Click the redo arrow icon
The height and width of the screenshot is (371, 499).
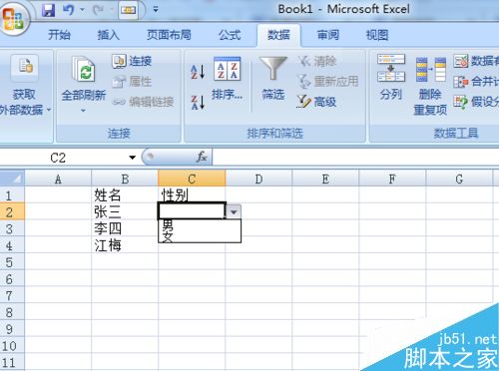98,10
